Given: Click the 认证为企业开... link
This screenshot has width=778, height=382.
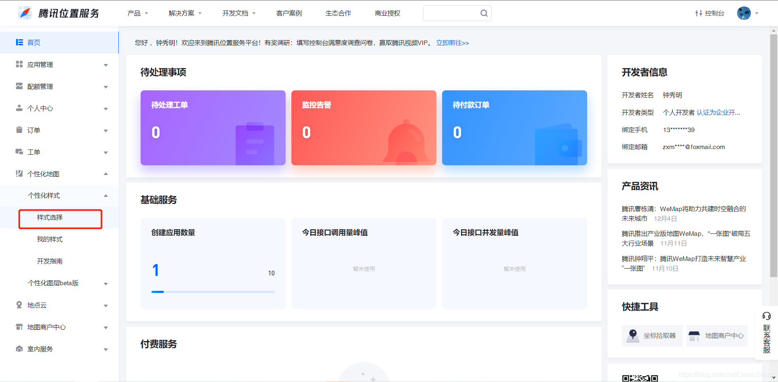Looking at the screenshot, I should point(718,113).
